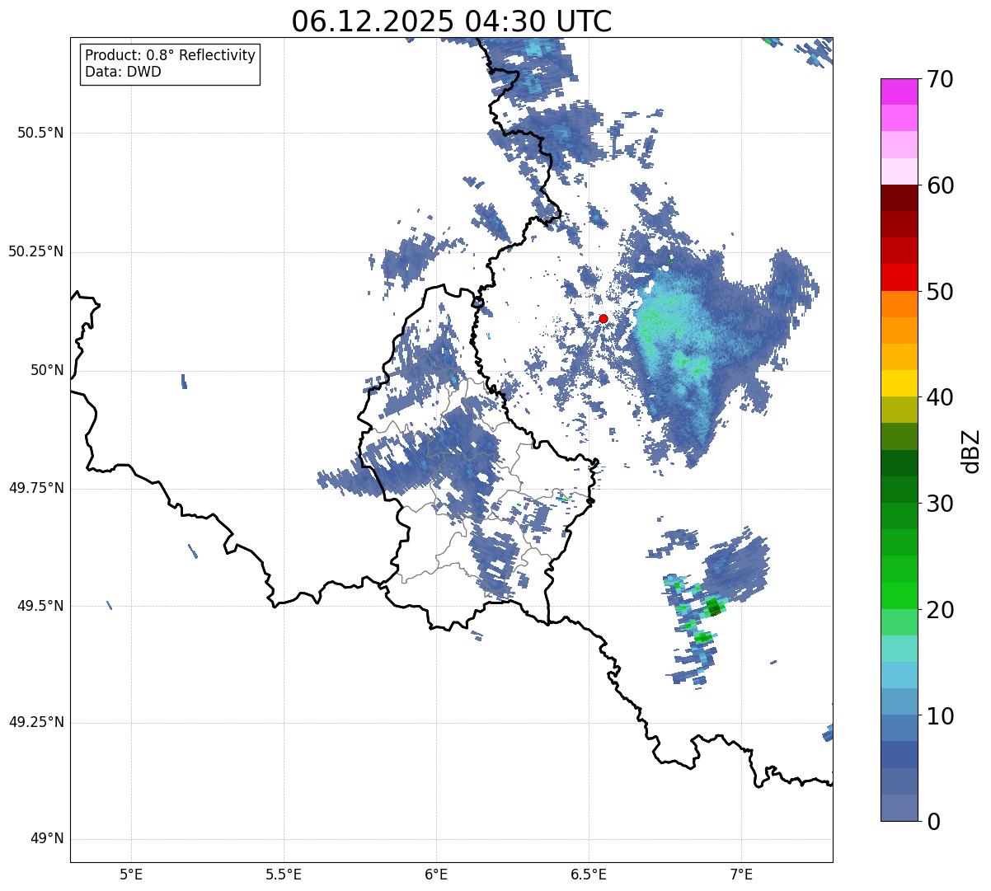The width and height of the screenshot is (991, 891).
Task: Click the 50.5°N latitude label
Action: pos(40,133)
